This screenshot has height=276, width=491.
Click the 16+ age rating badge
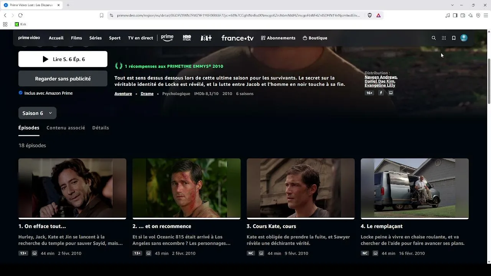pyautogui.click(x=369, y=93)
